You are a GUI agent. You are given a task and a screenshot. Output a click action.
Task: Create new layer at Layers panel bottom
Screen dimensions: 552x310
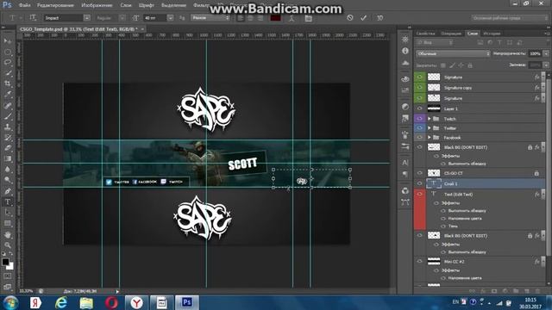click(527, 291)
